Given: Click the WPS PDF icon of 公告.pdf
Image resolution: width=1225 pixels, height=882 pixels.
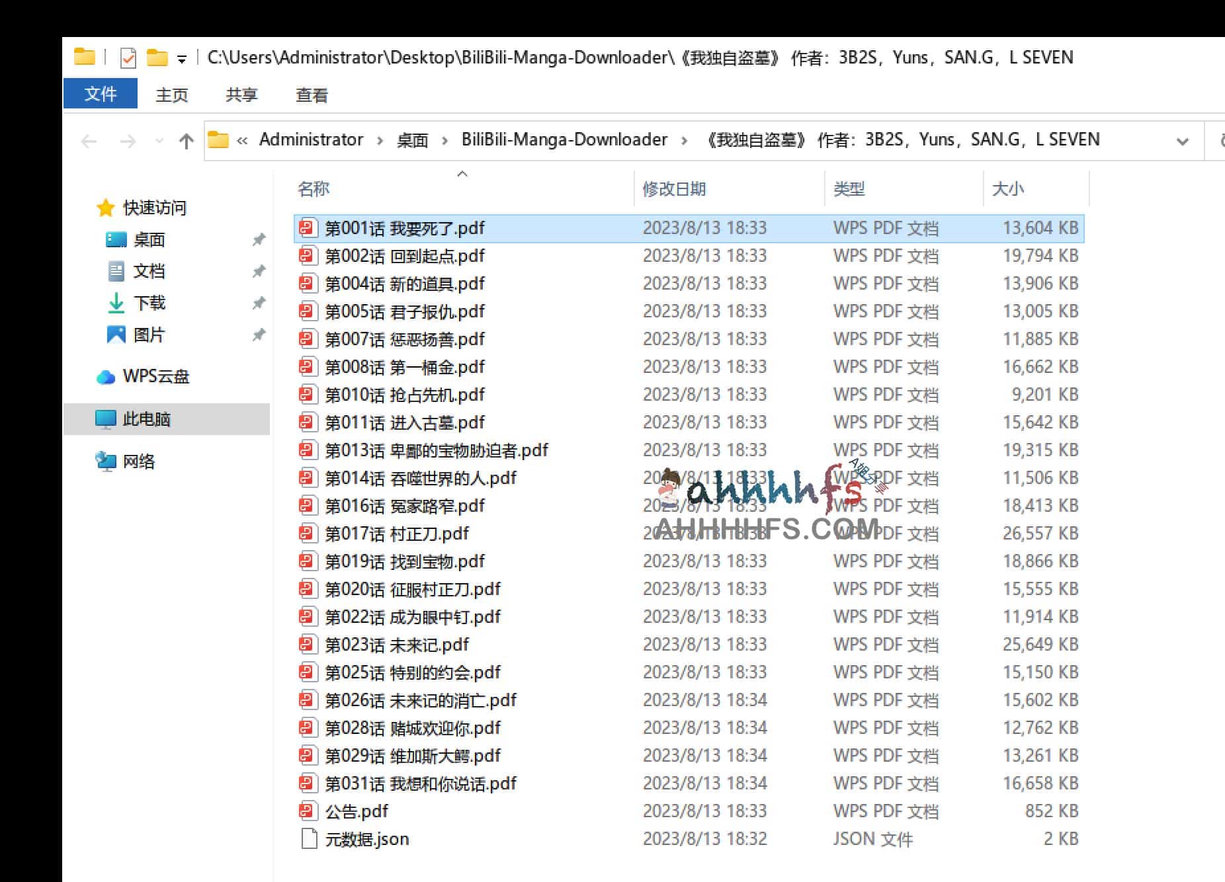Looking at the screenshot, I should coord(308,811).
